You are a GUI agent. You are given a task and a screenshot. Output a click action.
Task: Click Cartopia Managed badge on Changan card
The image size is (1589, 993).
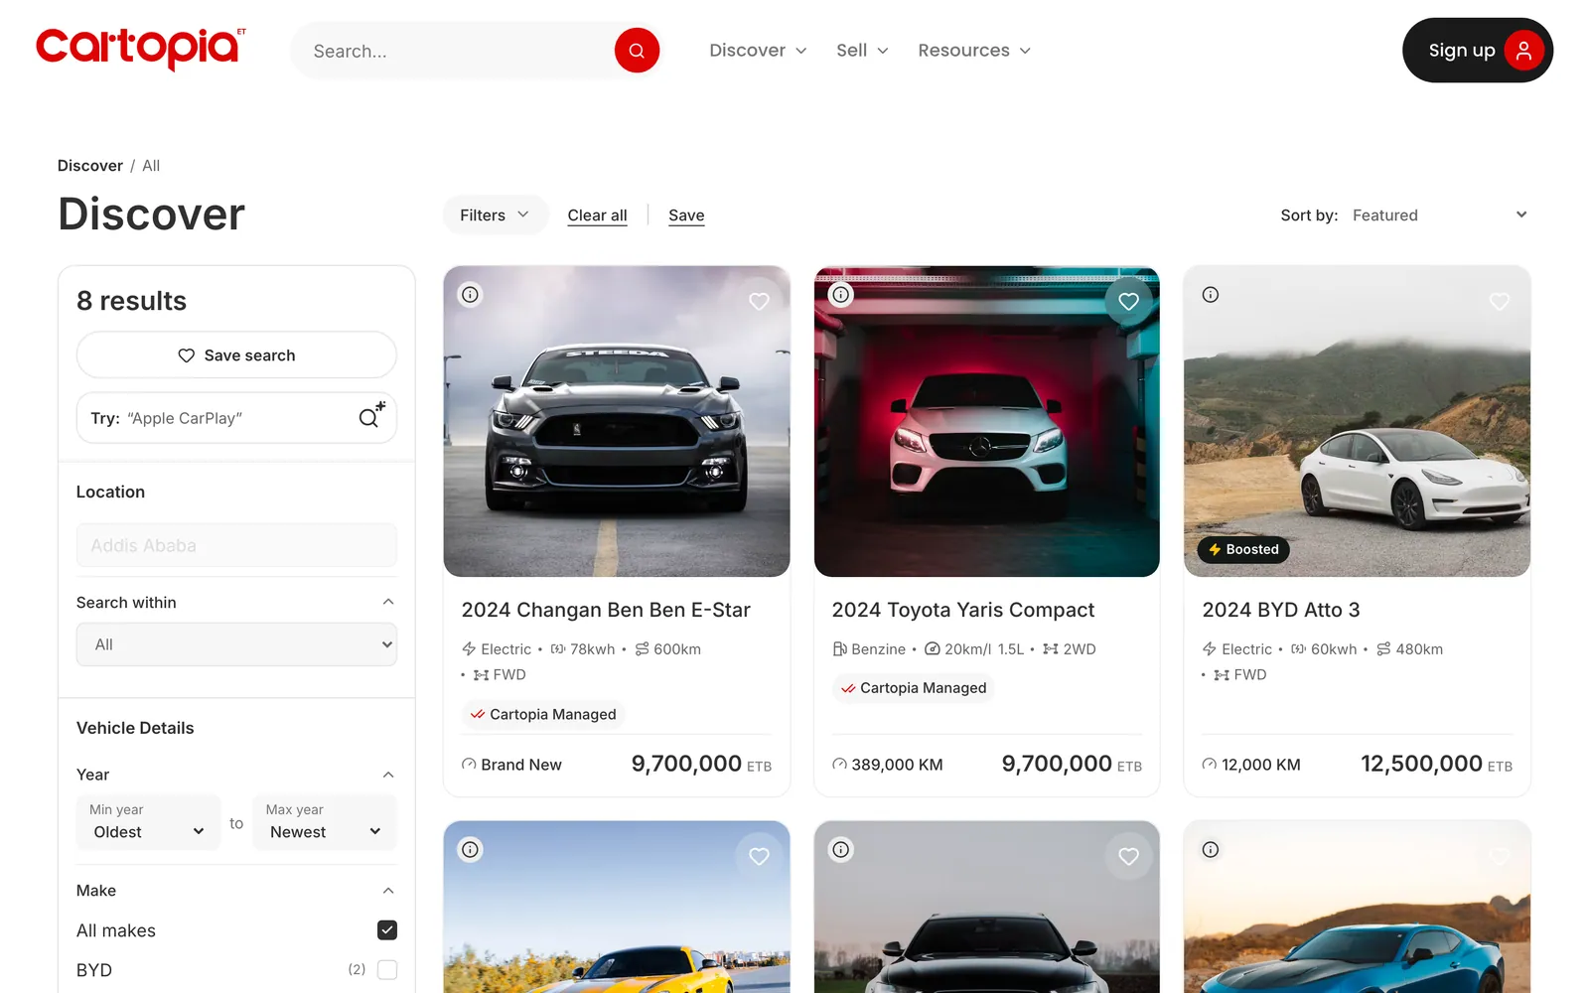543,714
